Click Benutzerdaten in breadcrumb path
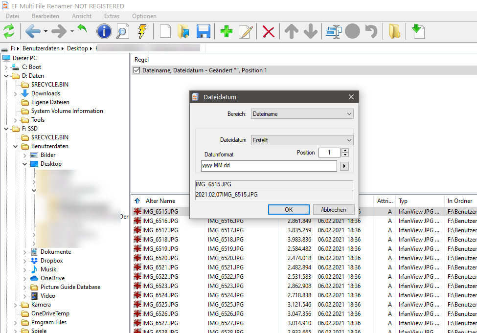 tap(41, 48)
